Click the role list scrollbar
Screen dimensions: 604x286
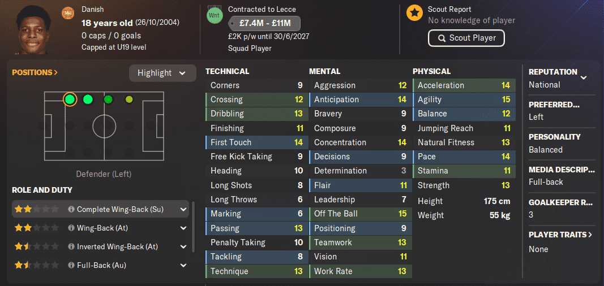(x=193, y=227)
